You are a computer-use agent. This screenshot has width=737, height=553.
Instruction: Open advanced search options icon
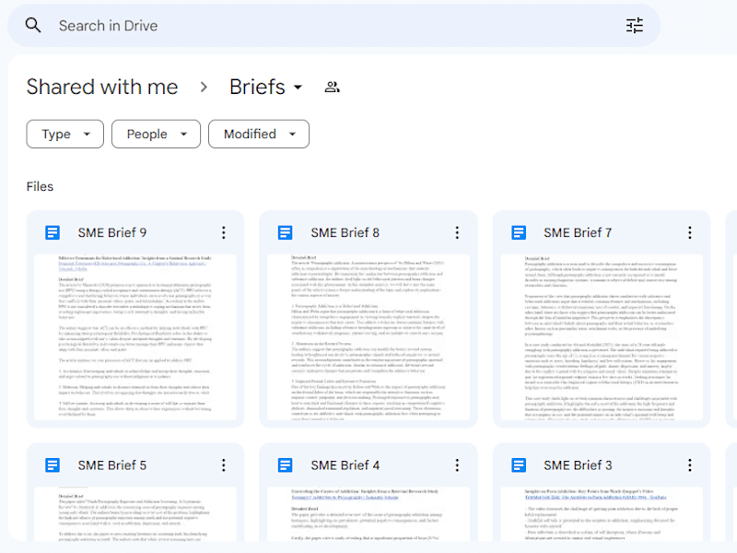(x=635, y=26)
